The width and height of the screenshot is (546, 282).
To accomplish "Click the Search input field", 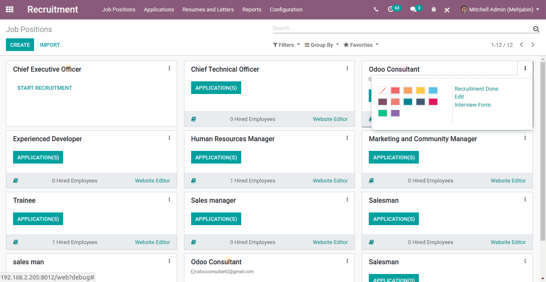I will coord(402,28).
